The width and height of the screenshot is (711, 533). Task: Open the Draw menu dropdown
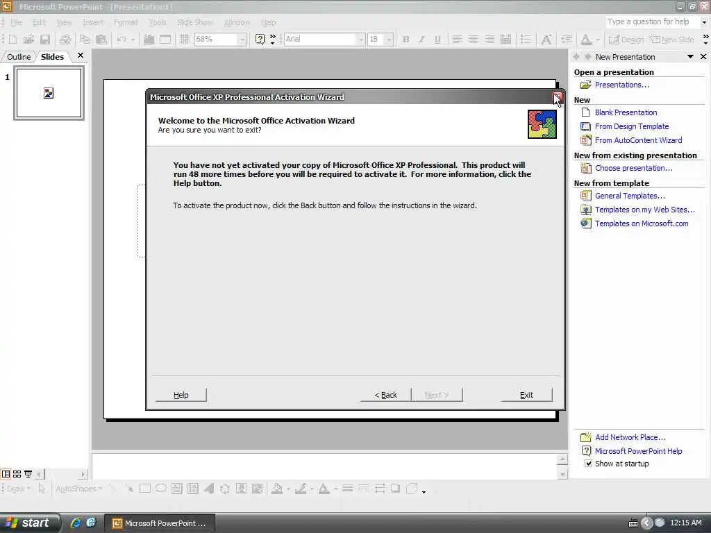[x=19, y=489]
